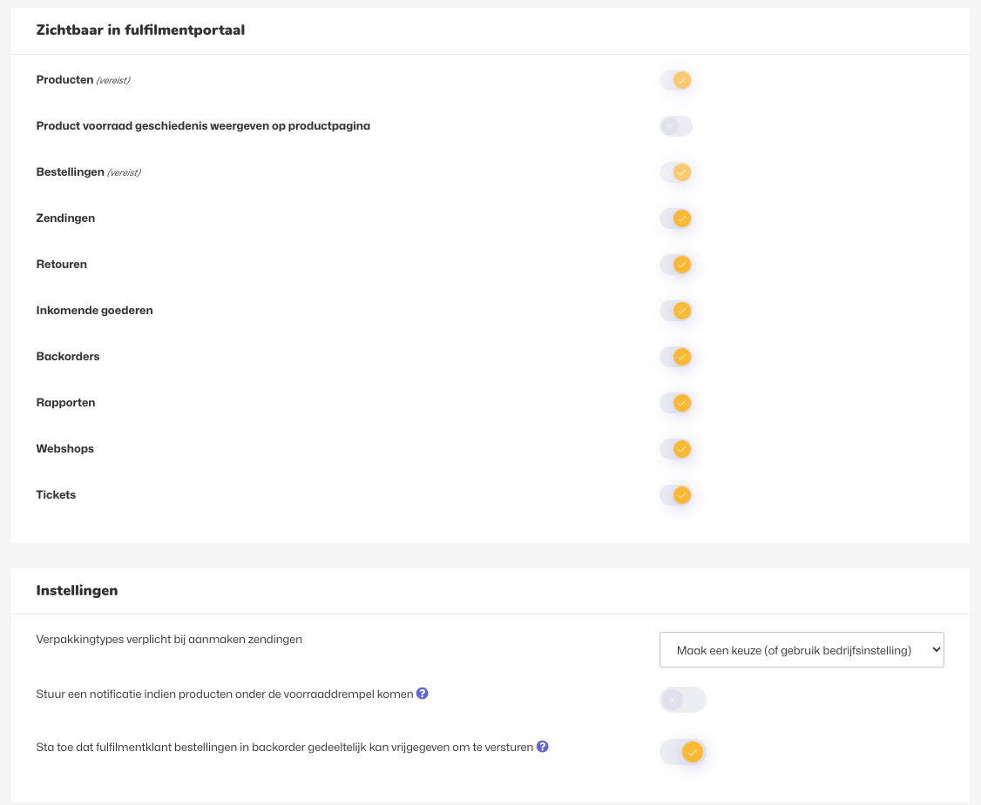Enable voorraaddrempel notification toggle
Screen dimensions: 981x805
pyautogui.click(x=682, y=700)
